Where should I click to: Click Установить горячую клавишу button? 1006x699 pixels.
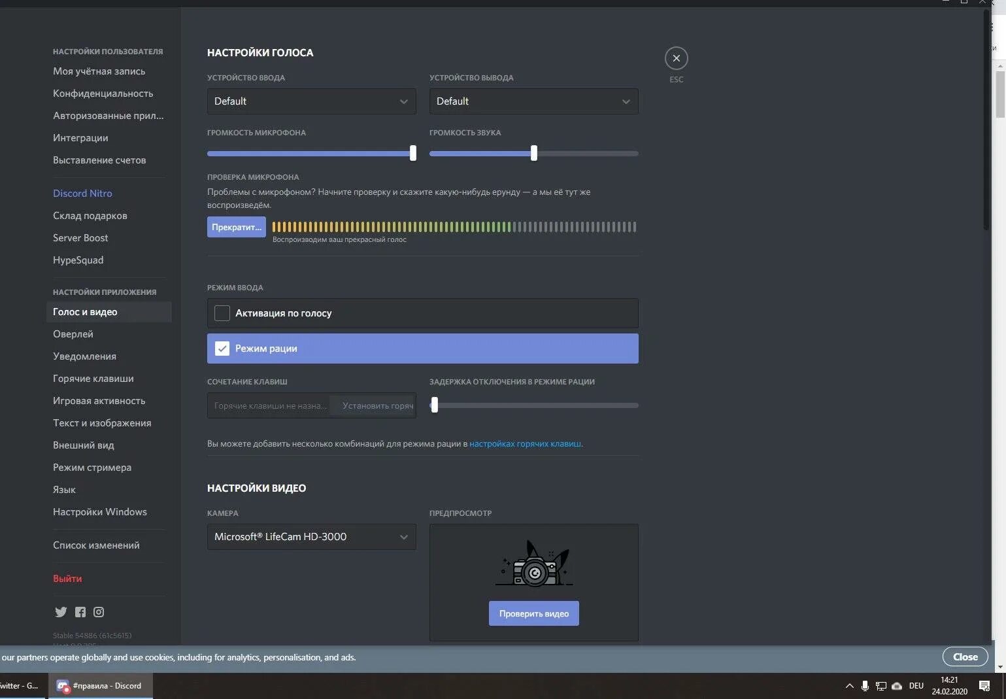[x=373, y=405]
